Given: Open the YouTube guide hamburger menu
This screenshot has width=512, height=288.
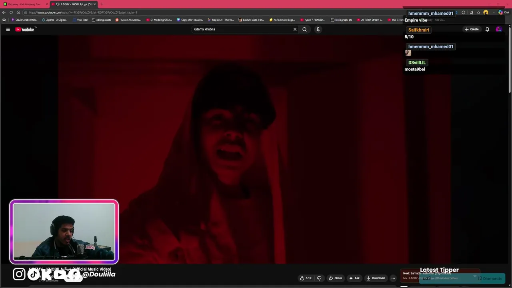Looking at the screenshot, I should 8,29.
